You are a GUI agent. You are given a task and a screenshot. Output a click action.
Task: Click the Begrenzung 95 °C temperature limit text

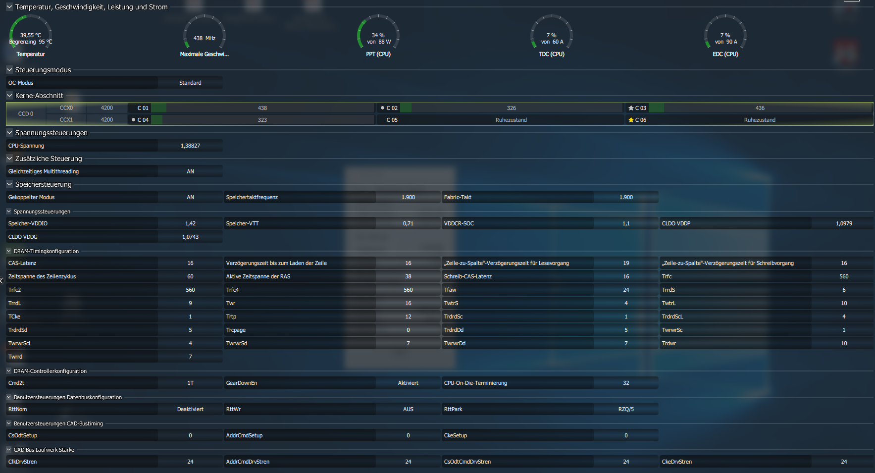click(31, 42)
